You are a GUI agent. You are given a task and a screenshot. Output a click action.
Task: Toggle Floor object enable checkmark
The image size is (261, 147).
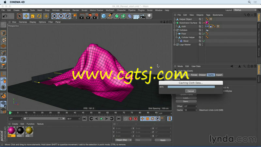204,34
